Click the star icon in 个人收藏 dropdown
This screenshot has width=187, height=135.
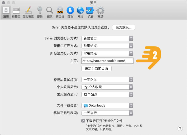pyautogui.click(x=86, y=87)
